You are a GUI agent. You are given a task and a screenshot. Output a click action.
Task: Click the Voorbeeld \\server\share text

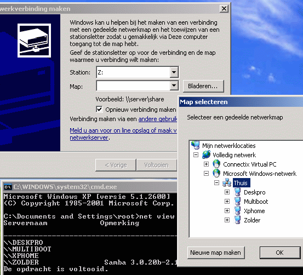(x=130, y=99)
